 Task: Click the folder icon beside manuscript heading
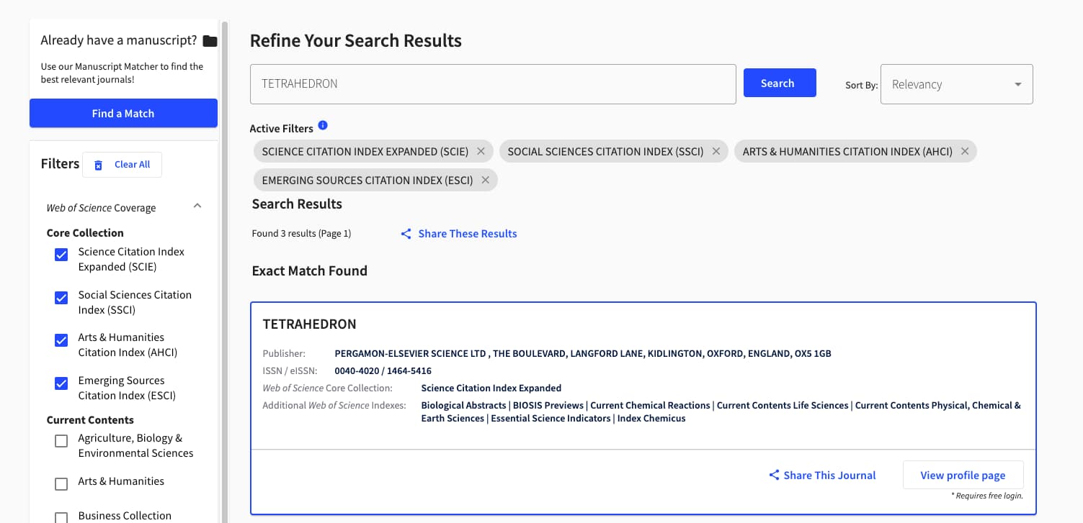coord(210,41)
